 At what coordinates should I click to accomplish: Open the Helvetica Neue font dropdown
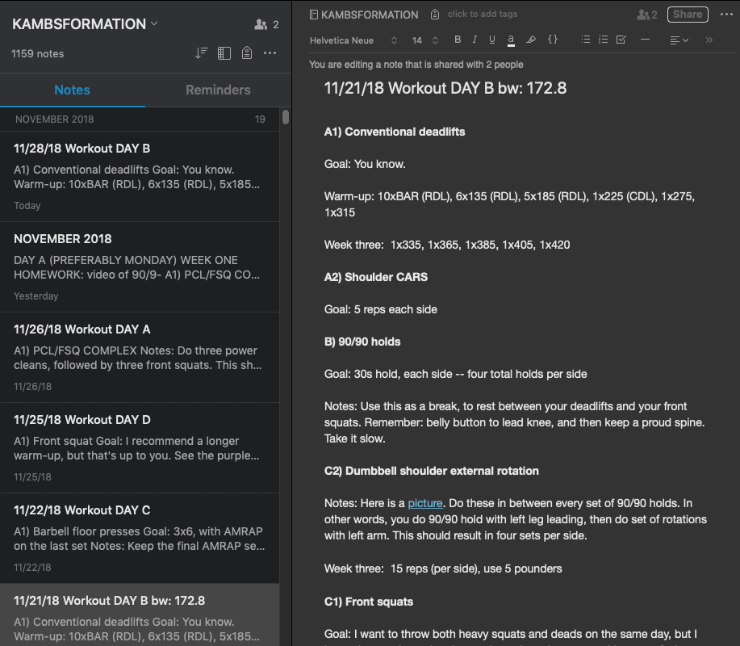(x=353, y=40)
